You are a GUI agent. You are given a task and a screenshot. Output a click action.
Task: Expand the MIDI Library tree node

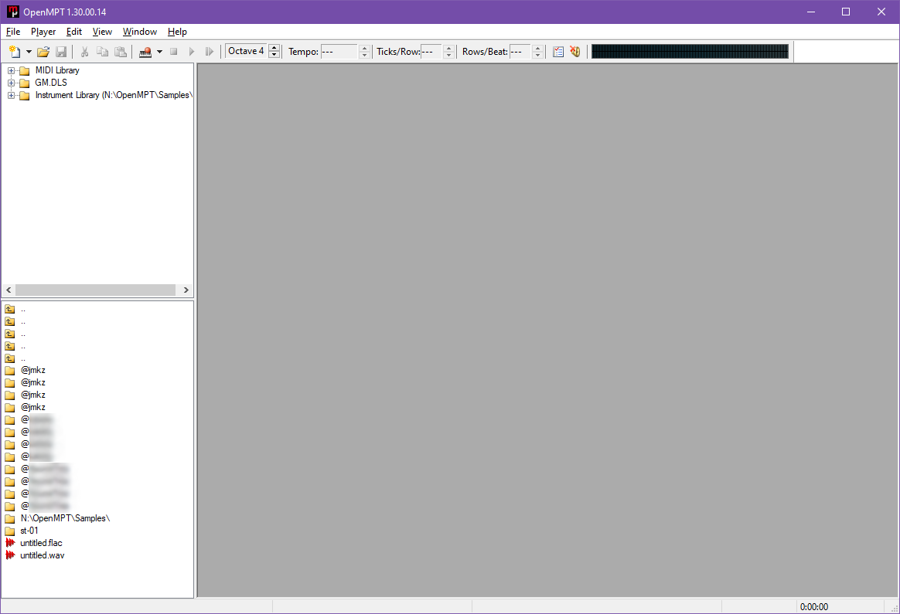point(11,71)
